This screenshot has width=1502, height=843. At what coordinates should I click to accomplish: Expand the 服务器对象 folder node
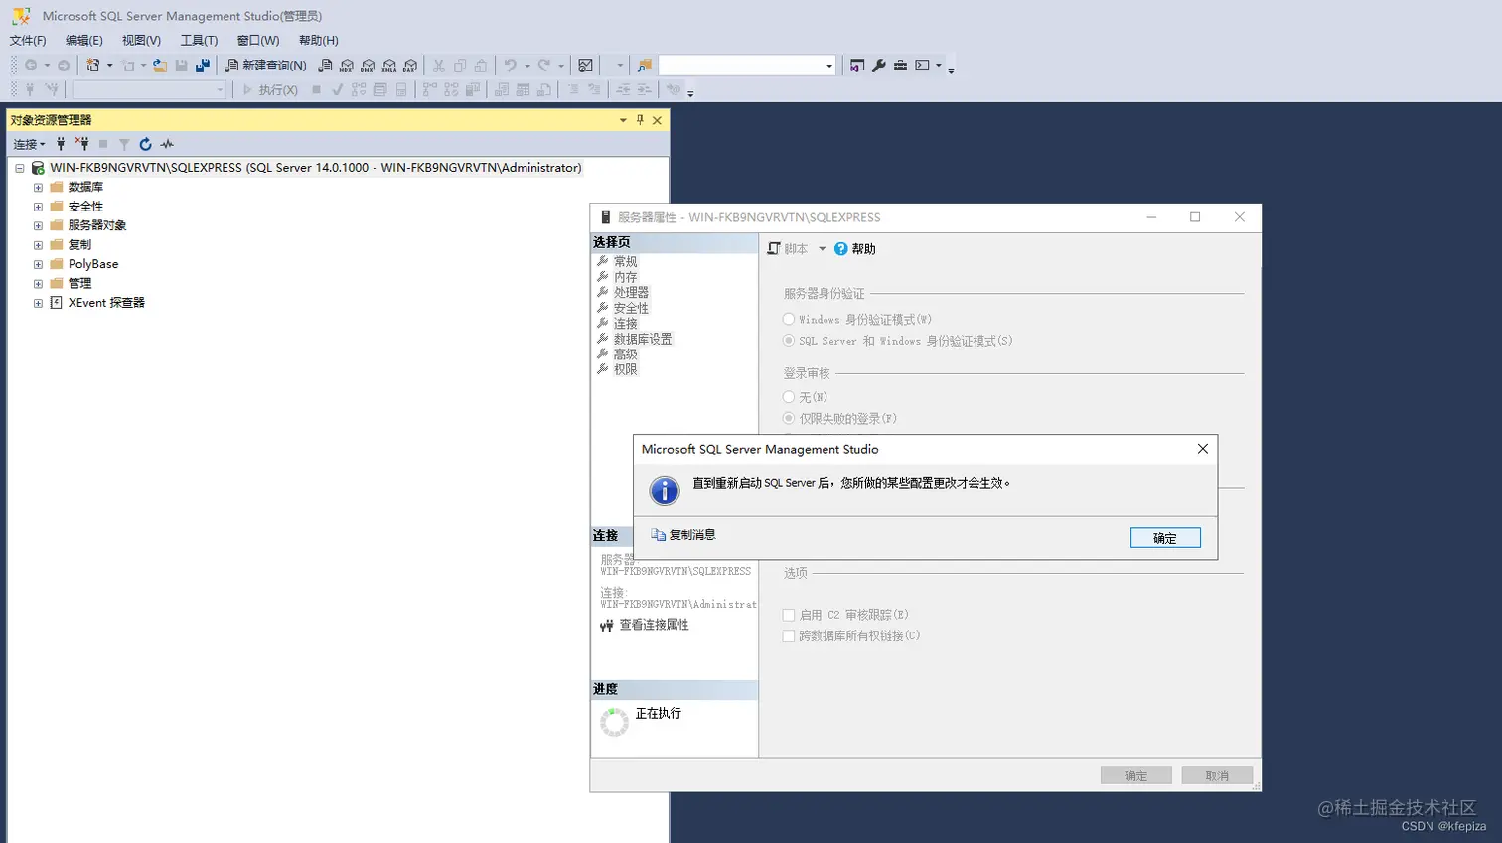(x=38, y=225)
